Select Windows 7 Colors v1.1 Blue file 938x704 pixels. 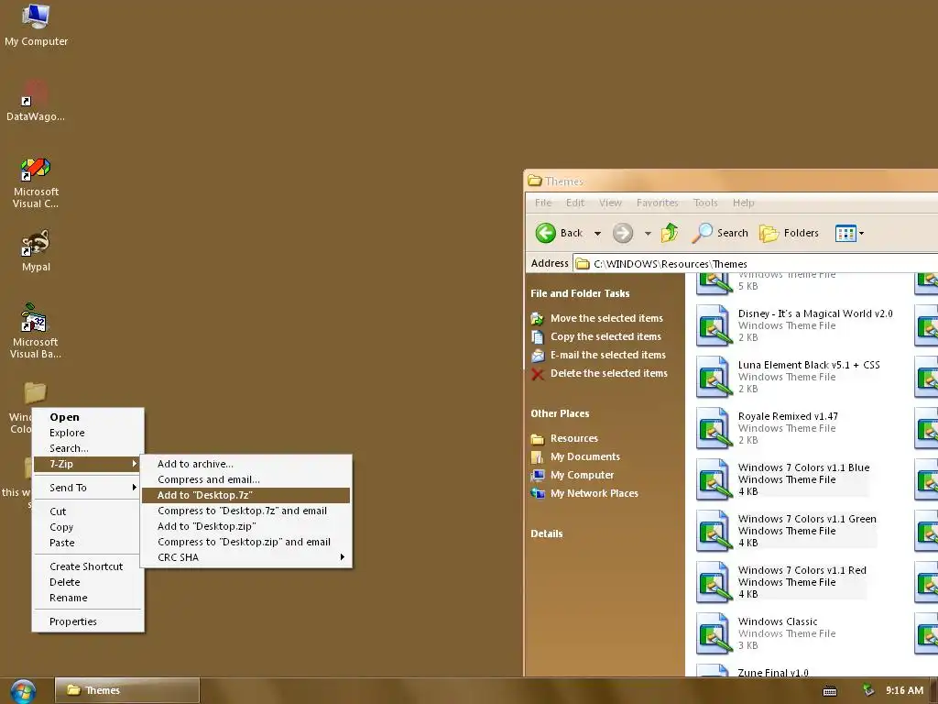click(783, 479)
